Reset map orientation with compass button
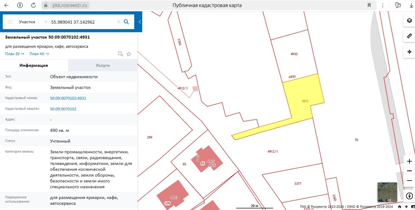Viewport: 415px width, 210px height. [409, 196]
